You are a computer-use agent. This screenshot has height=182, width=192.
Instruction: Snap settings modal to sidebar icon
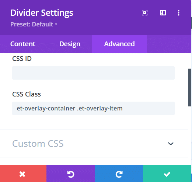[163, 13]
